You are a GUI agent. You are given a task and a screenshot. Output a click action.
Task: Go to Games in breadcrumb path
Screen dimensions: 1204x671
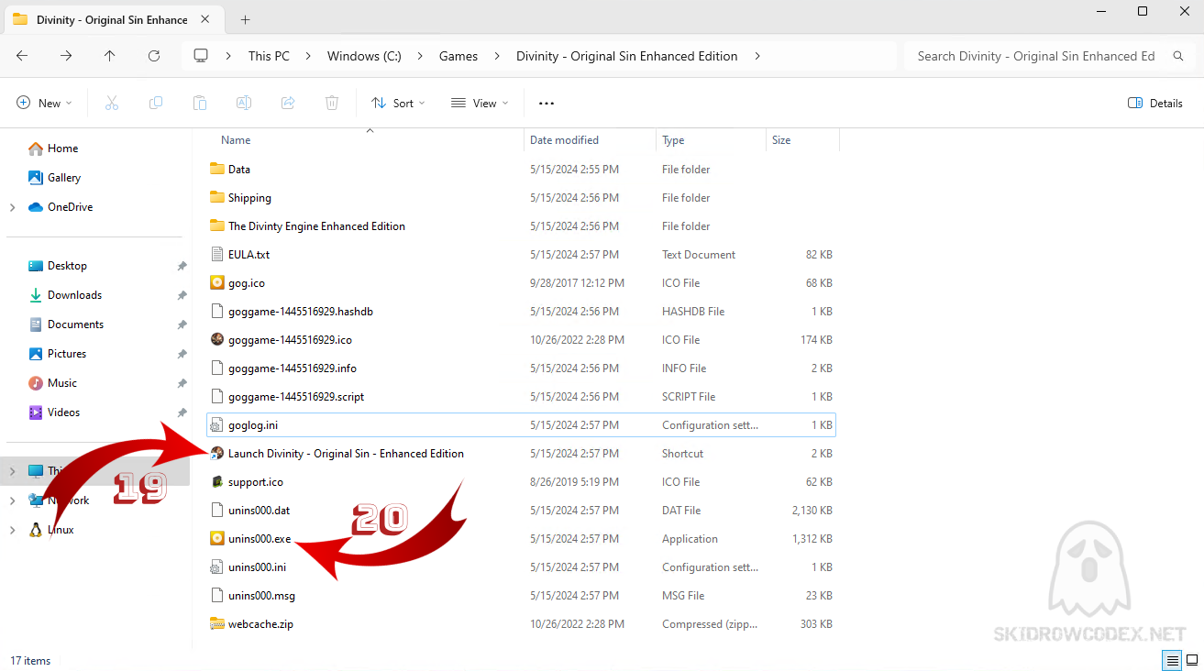coord(458,56)
